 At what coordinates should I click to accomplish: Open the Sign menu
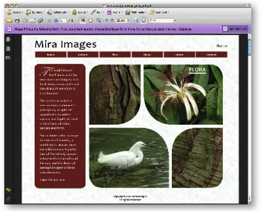[97, 12]
